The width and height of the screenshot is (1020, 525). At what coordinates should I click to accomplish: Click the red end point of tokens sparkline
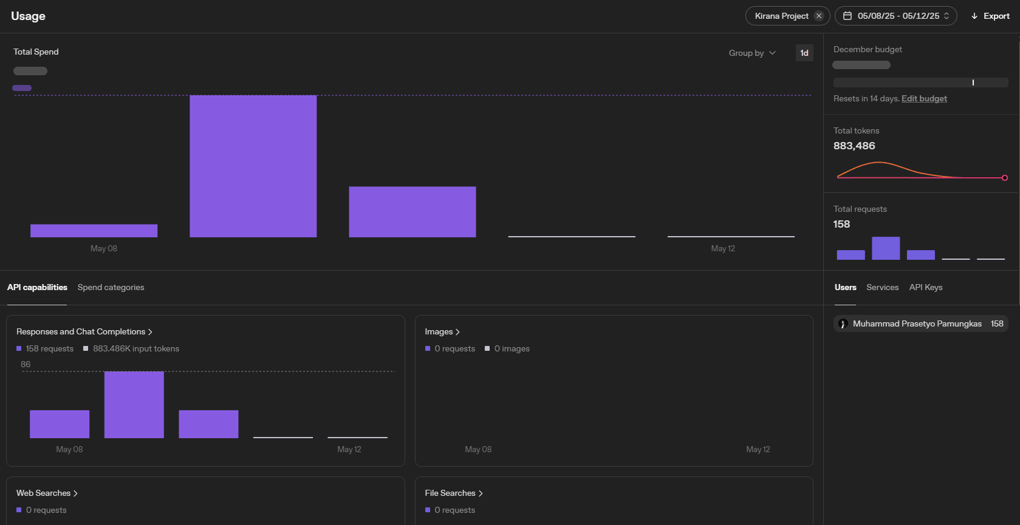(1005, 178)
